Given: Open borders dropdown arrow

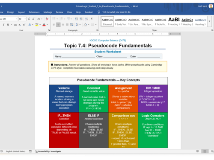Looking at the screenshot, I should [96, 25].
